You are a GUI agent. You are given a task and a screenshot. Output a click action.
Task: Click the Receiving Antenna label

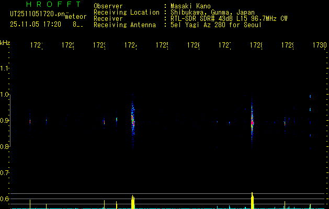pos(124,25)
